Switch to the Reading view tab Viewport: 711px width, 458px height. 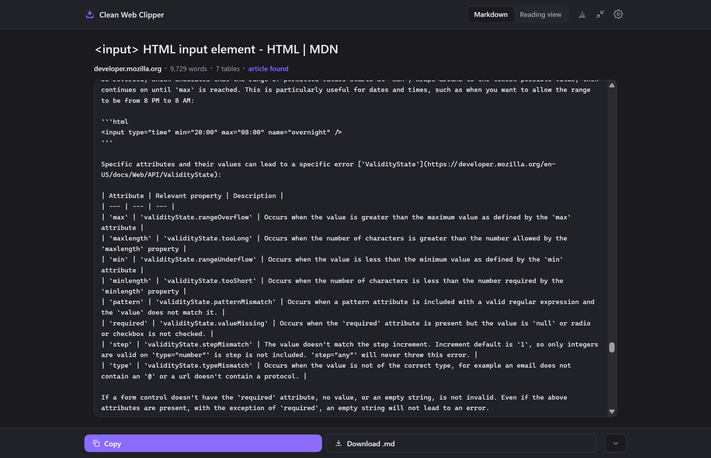[540, 14]
